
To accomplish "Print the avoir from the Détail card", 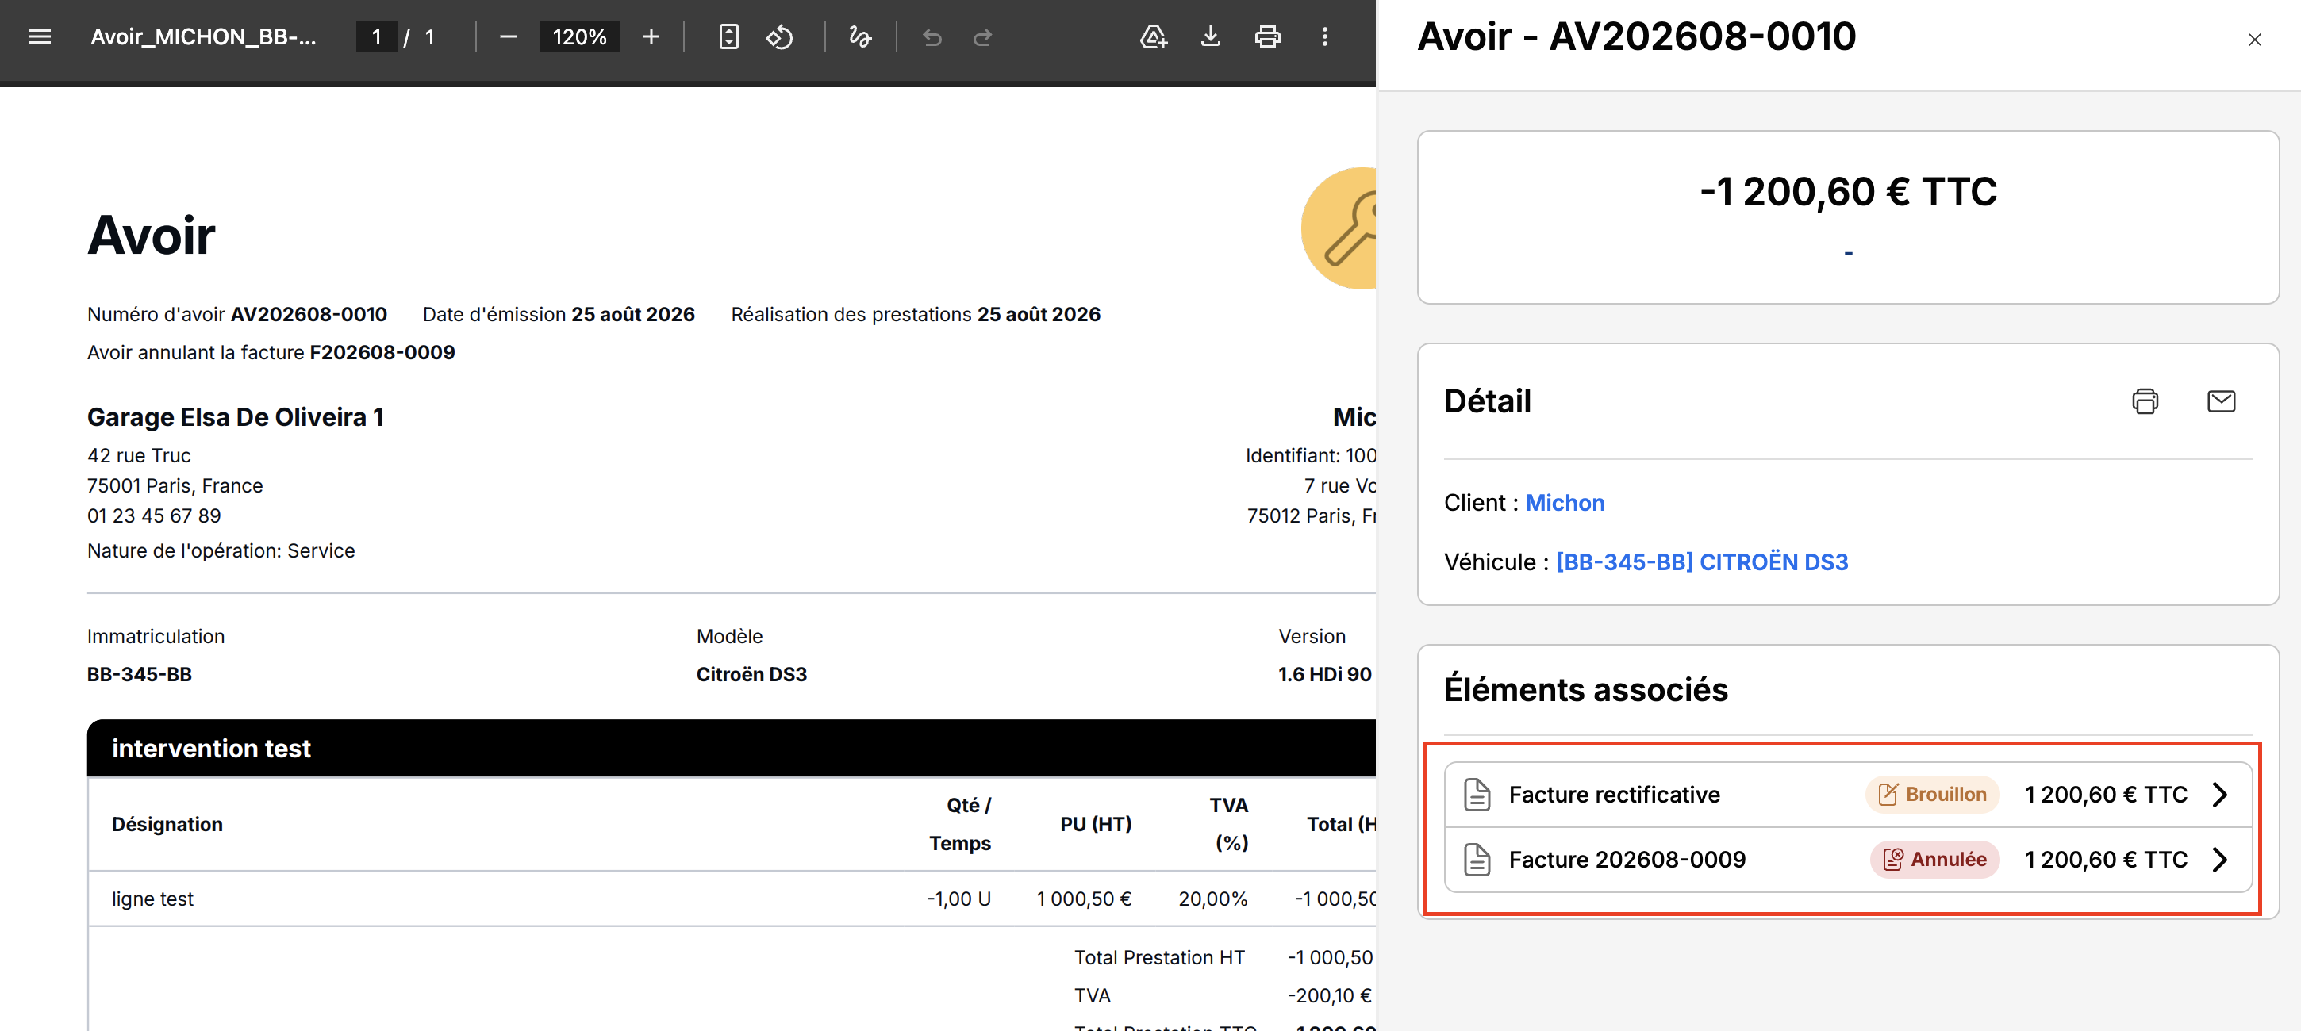I will point(2145,401).
